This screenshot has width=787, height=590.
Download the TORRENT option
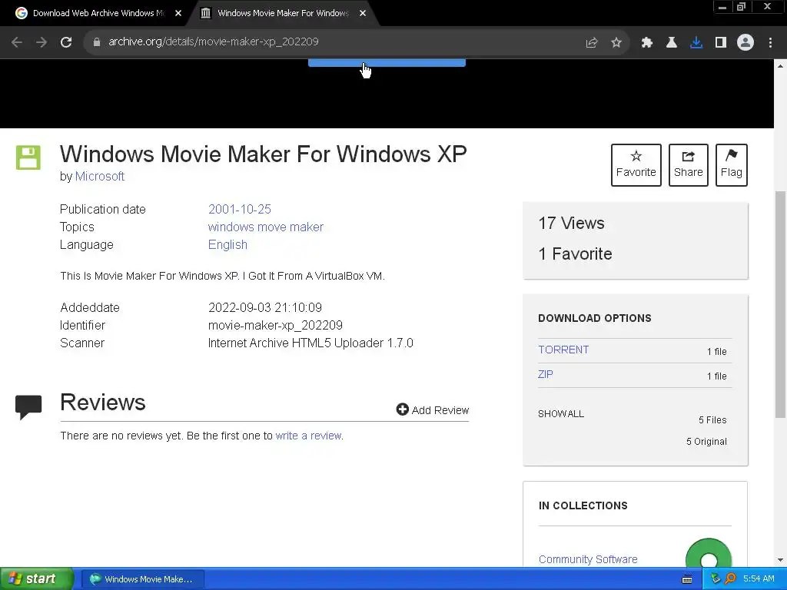click(x=563, y=350)
